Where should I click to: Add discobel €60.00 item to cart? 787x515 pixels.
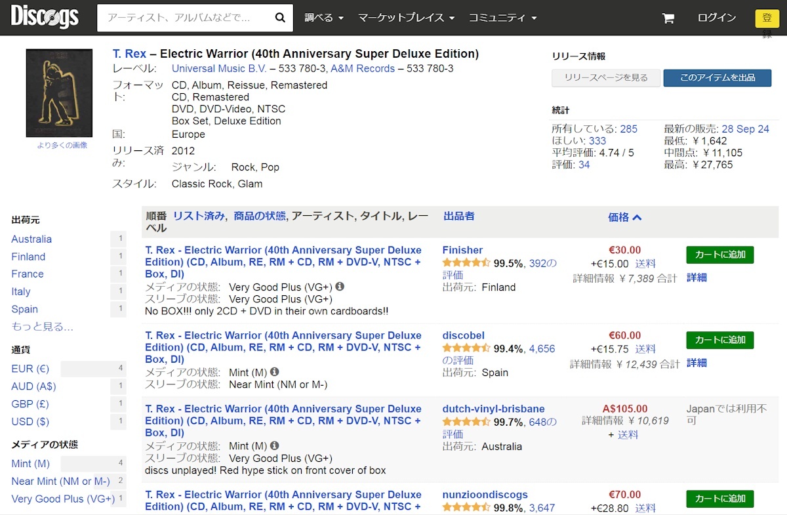720,340
